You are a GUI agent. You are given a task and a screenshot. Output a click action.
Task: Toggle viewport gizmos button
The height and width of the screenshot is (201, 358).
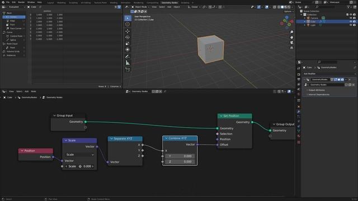click(x=258, y=7)
